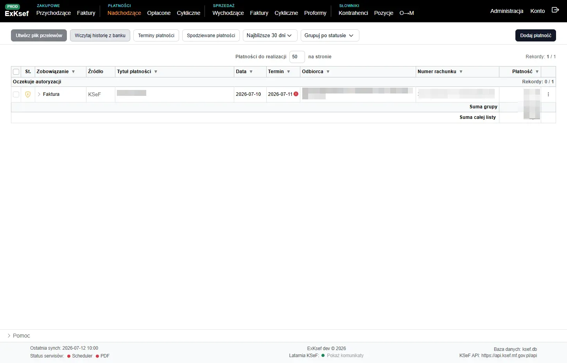This screenshot has width=567, height=363.
Task: Open the Tytuł płatności column filter arrow
Action: [x=156, y=72]
